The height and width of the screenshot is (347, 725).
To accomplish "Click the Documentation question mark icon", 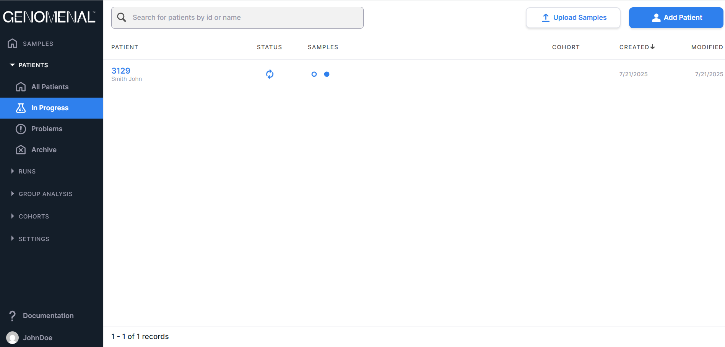I will tap(13, 316).
